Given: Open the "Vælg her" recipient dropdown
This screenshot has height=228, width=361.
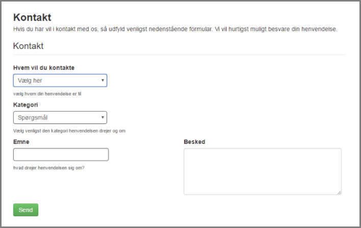Looking at the screenshot, I should (x=56, y=81).
